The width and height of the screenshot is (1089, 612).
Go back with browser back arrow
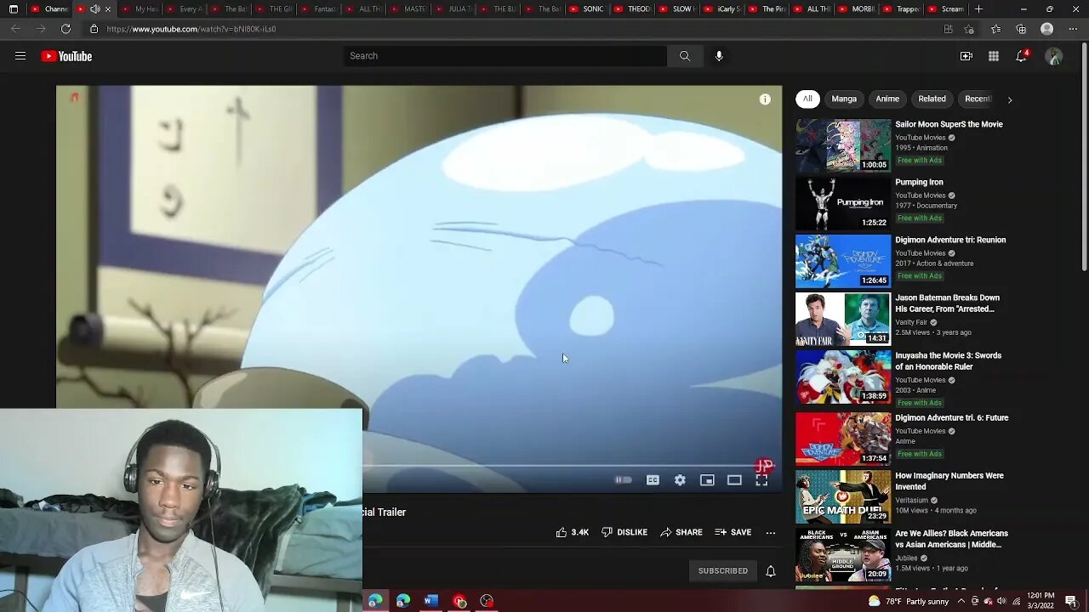[15, 29]
